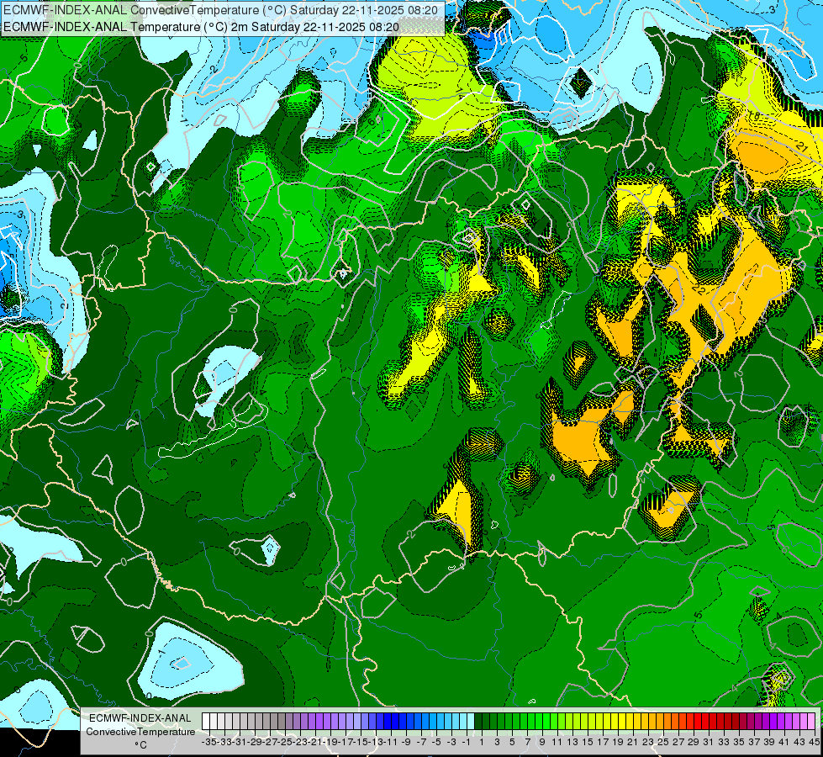Screen dimensions: 823x757
Task: Select the pink swatch at the legend's right end
Action: coord(810,722)
